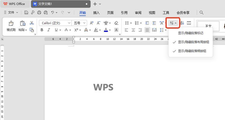Uncheck 显示/隐藏段落布局按钮 option
The width and height of the screenshot is (225, 120).
[190, 42]
